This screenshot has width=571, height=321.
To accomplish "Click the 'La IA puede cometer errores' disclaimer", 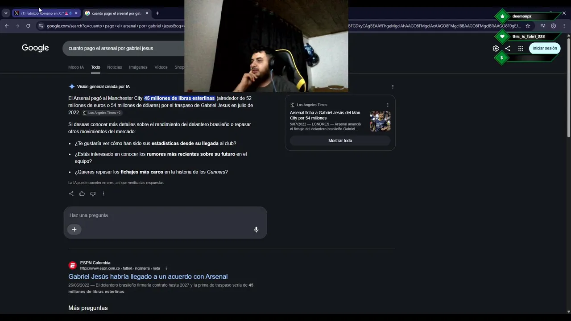I will (x=116, y=183).
